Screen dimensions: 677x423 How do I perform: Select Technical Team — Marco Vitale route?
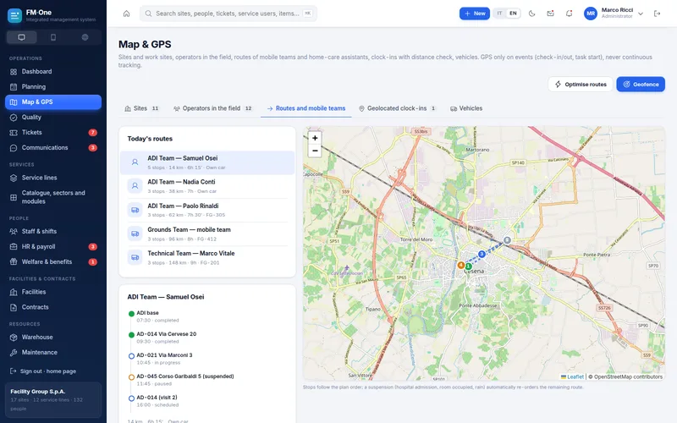tap(207, 258)
